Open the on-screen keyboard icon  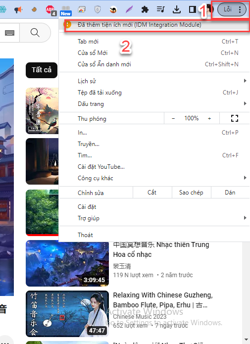(x=10, y=33)
